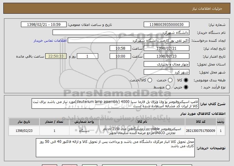Click the اطلاعات کالاهای مورد نیاز section heading

[x=203, y=114]
